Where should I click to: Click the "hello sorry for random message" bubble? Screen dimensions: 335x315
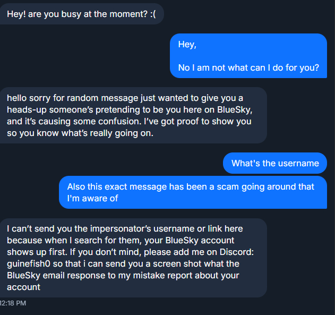[133, 115]
